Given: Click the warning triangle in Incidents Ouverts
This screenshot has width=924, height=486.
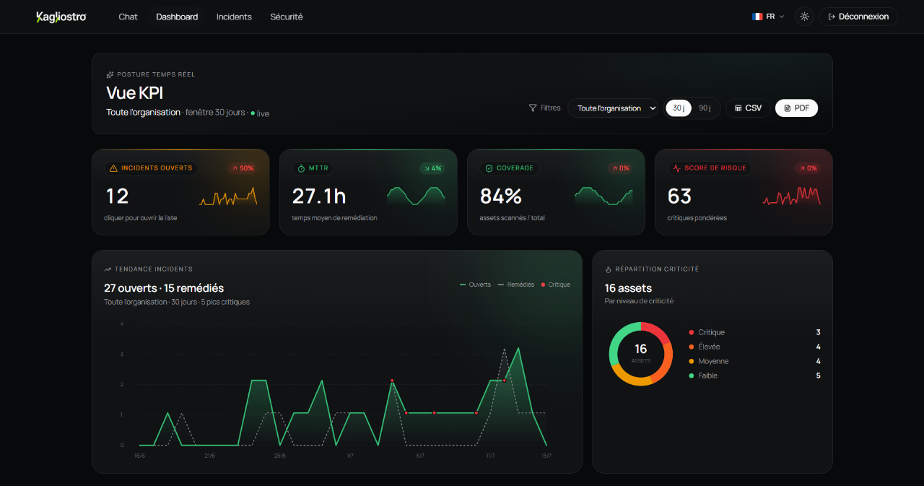Looking at the screenshot, I should 113,168.
